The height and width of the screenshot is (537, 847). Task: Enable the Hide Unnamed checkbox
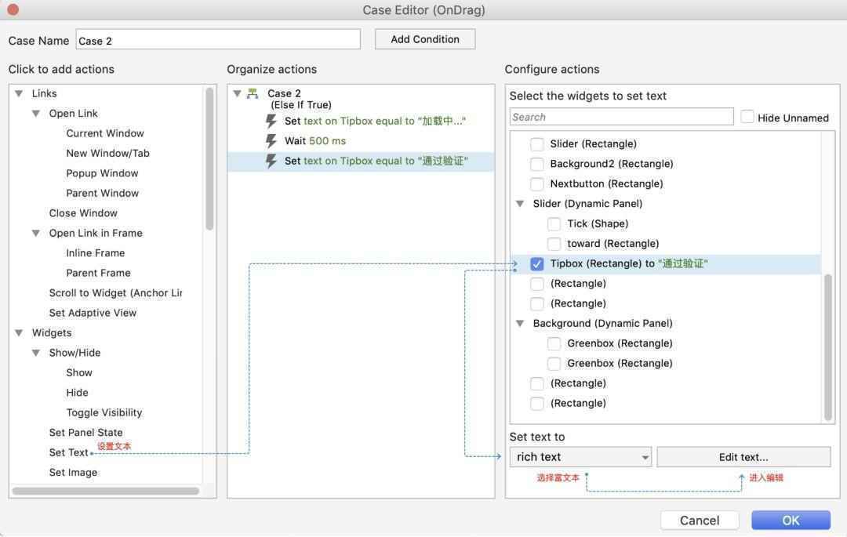[747, 117]
